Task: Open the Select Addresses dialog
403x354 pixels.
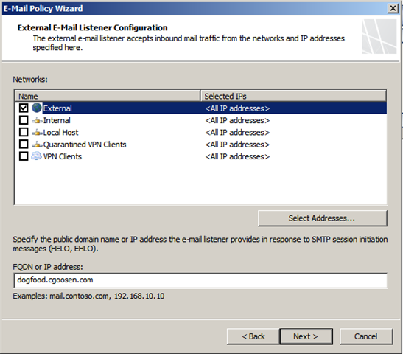Action: [322, 218]
